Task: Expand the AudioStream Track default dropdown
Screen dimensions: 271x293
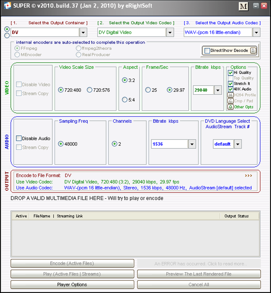Action: click(238, 144)
